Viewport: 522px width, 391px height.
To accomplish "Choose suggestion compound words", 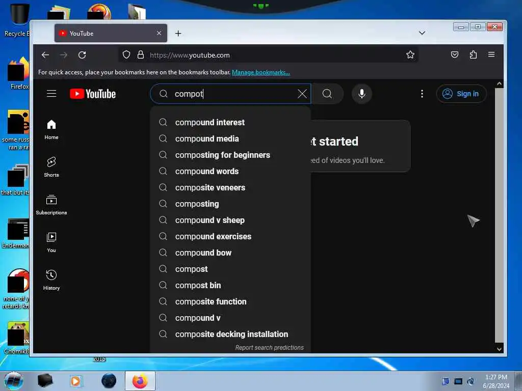I will (230, 171).
